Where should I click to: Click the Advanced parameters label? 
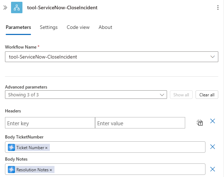coord(26,87)
